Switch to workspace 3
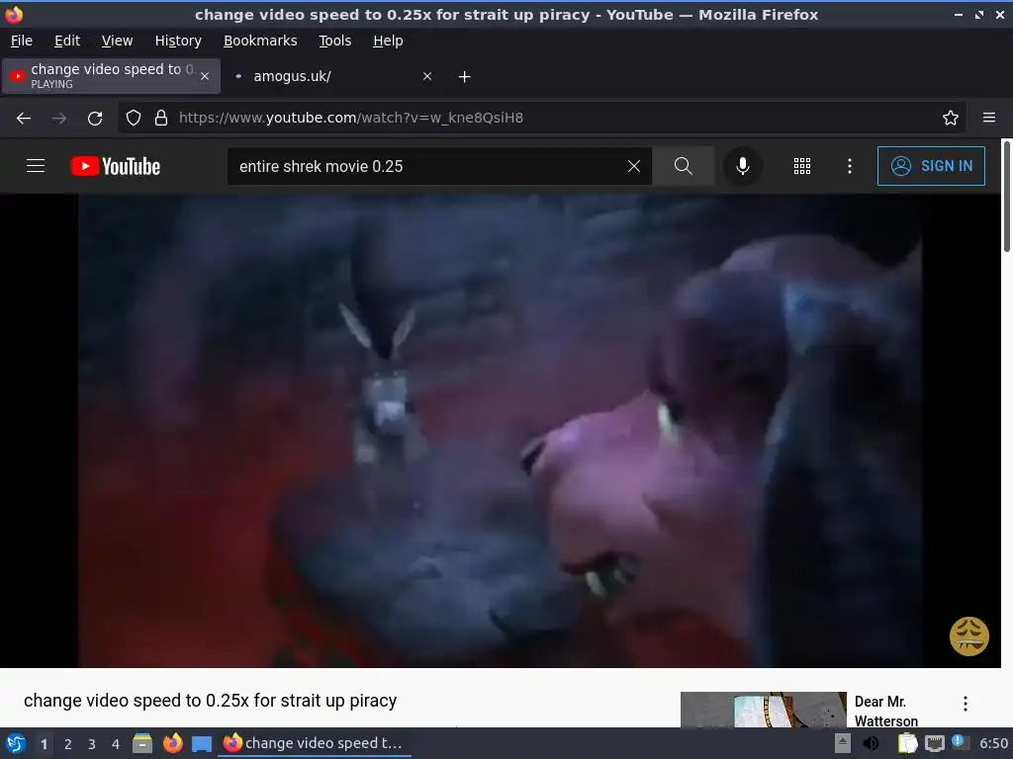This screenshot has height=759, width=1013. click(x=92, y=744)
